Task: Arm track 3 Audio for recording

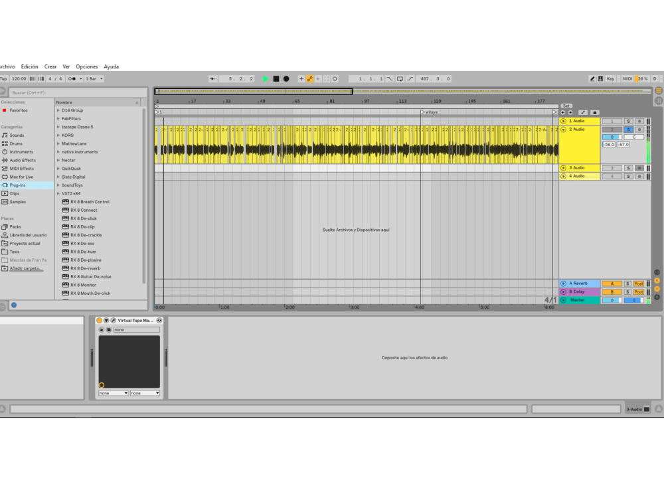Action: [639, 168]
